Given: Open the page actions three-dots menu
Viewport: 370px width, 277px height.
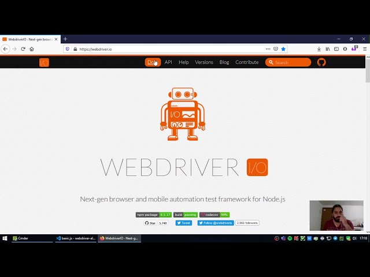Looking at the screenshot, I should (268, 49).
